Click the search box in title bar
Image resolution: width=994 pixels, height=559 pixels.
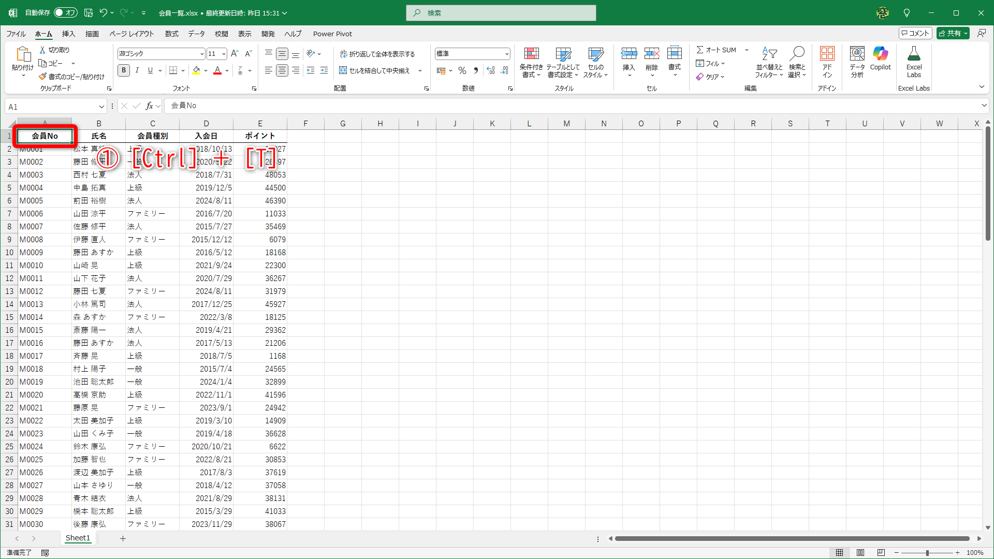(501, 13)
